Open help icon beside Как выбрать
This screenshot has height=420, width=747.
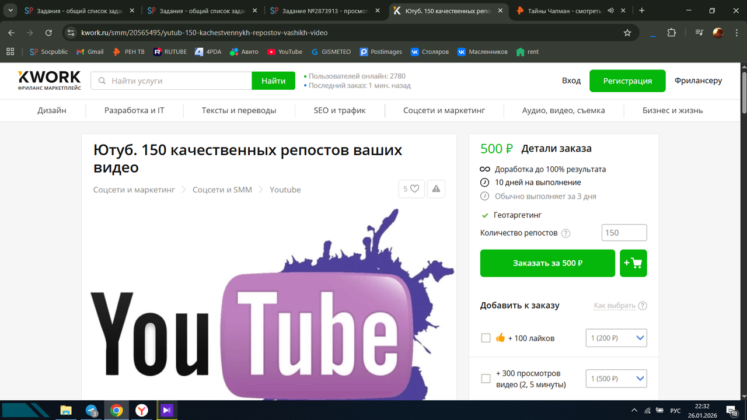click(x=643, y=306)
